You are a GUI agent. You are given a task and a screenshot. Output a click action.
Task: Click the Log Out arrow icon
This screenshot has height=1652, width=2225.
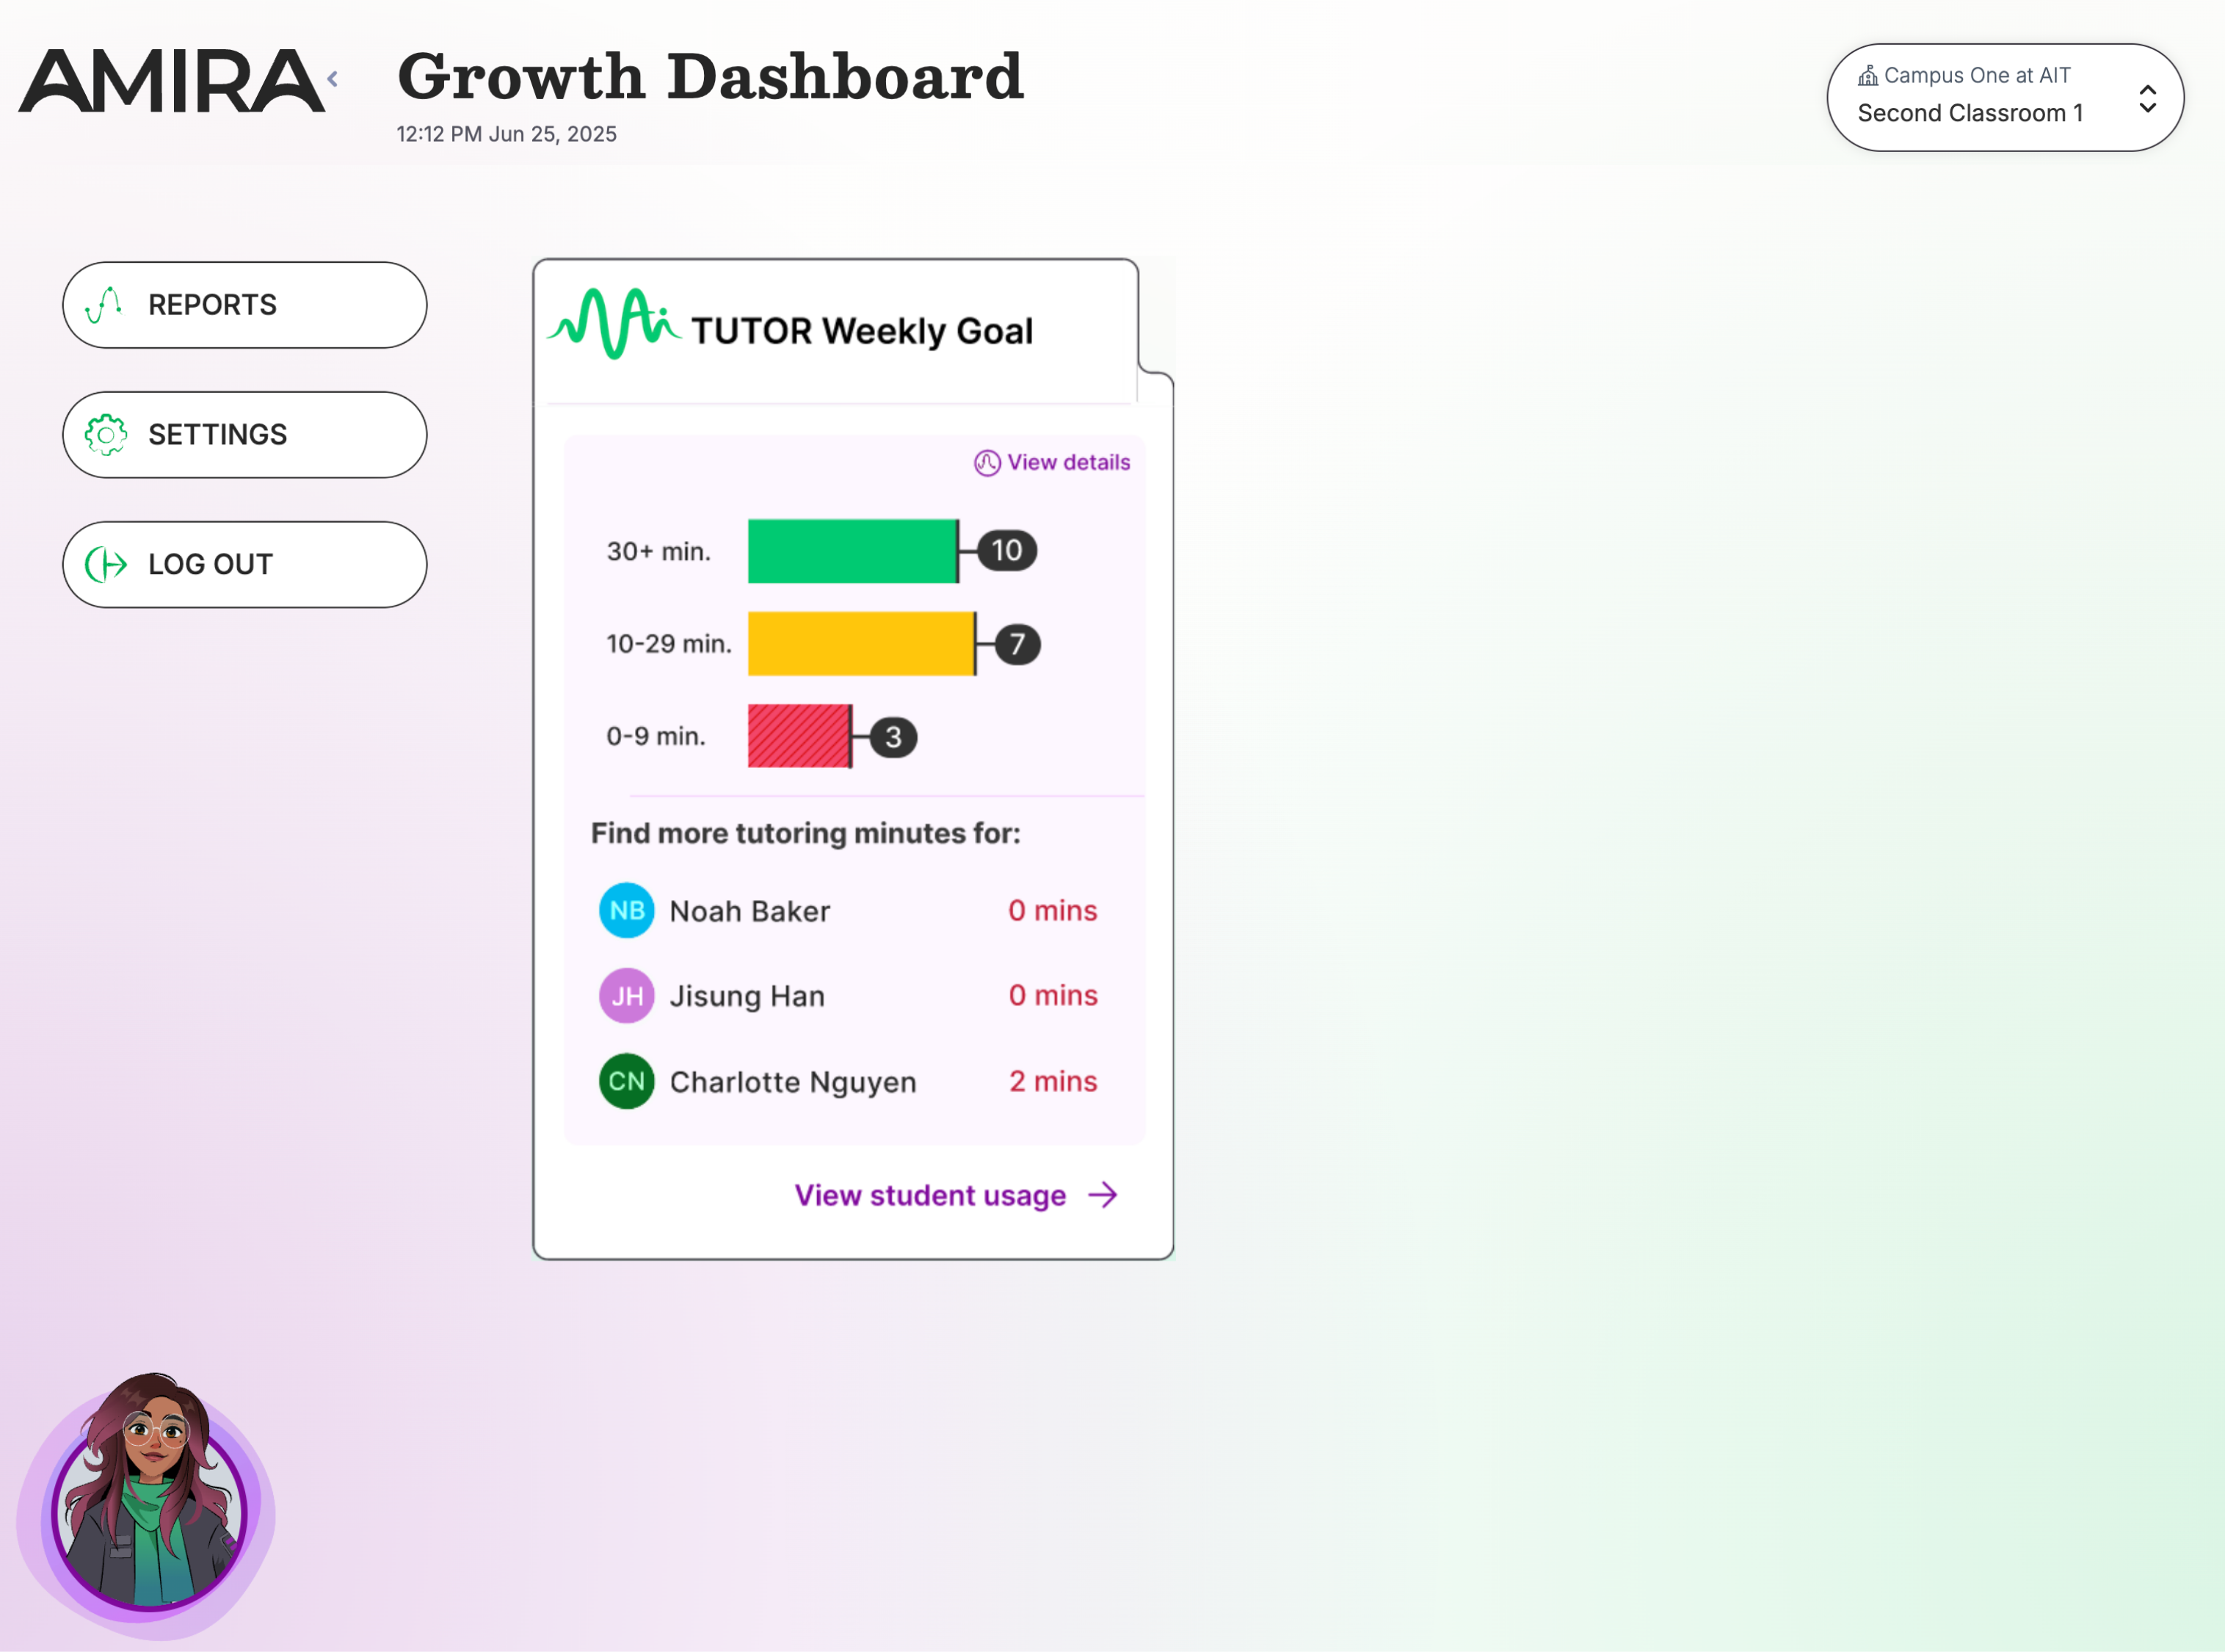[x=106, y=565]
